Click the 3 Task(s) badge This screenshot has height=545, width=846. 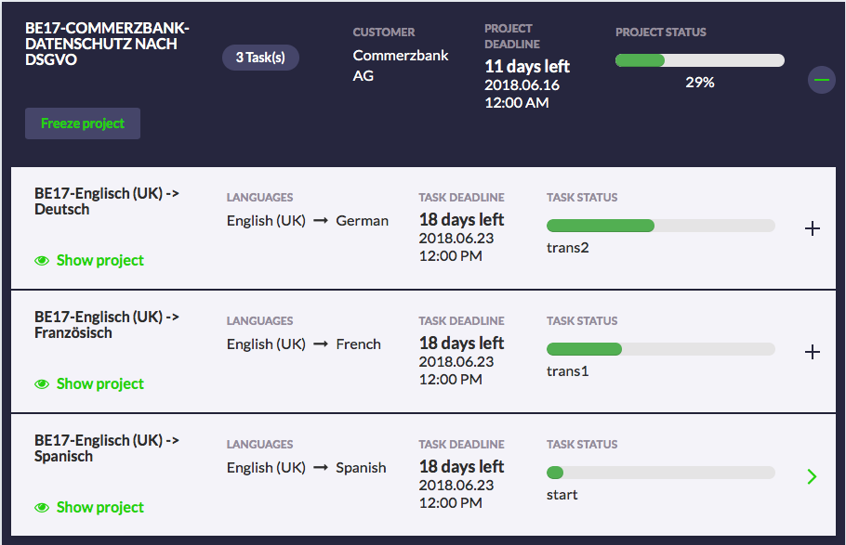click(260, 58)
